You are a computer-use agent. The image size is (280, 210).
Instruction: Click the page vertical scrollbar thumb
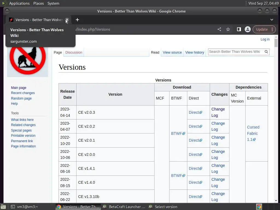tap(276, 43)
